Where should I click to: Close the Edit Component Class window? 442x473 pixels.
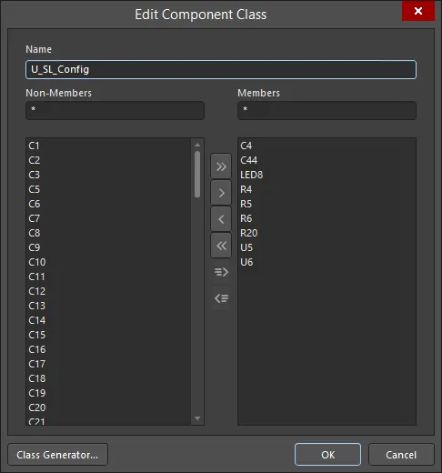pyautogui.click(x=418, y=11)
